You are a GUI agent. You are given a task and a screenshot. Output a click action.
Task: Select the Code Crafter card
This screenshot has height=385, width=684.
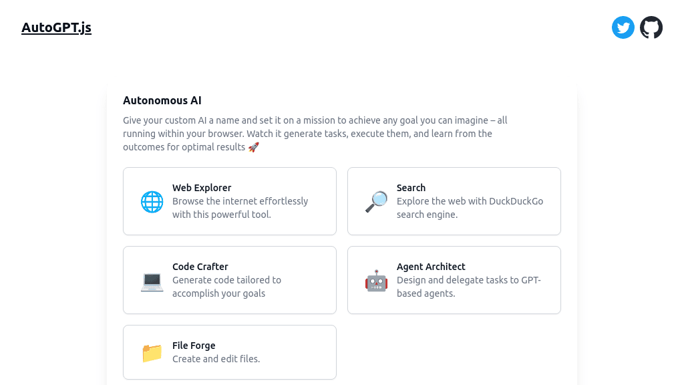click(229, 280)
